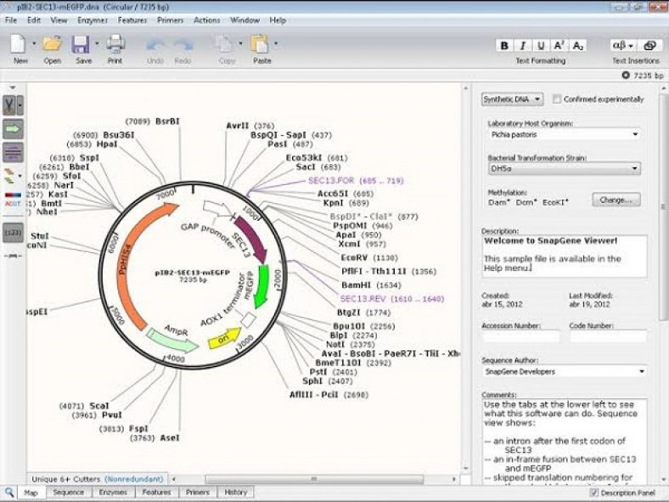Click the magnifier search icon at bottom left

coord(9,493)
